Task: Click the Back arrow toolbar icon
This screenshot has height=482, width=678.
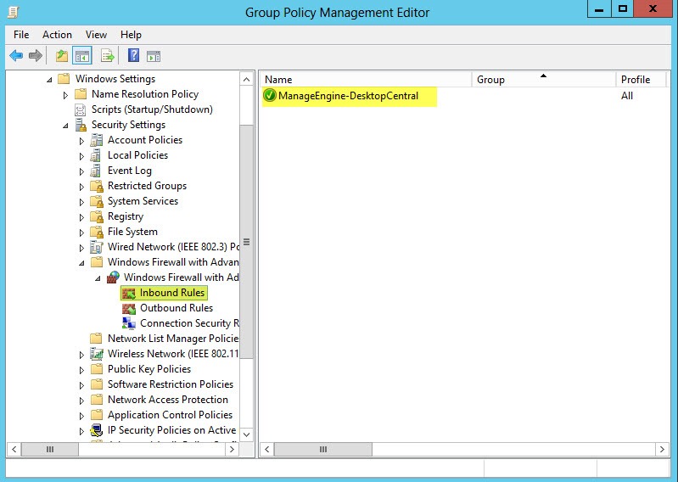Action: (x=16, y=56)
